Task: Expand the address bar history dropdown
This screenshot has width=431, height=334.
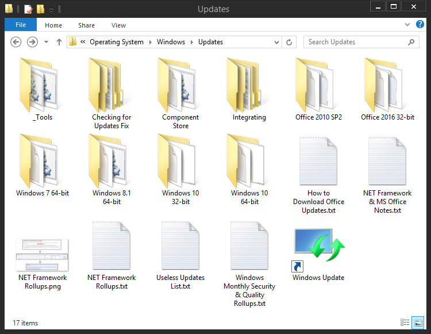Action: [x=276, y=42]
